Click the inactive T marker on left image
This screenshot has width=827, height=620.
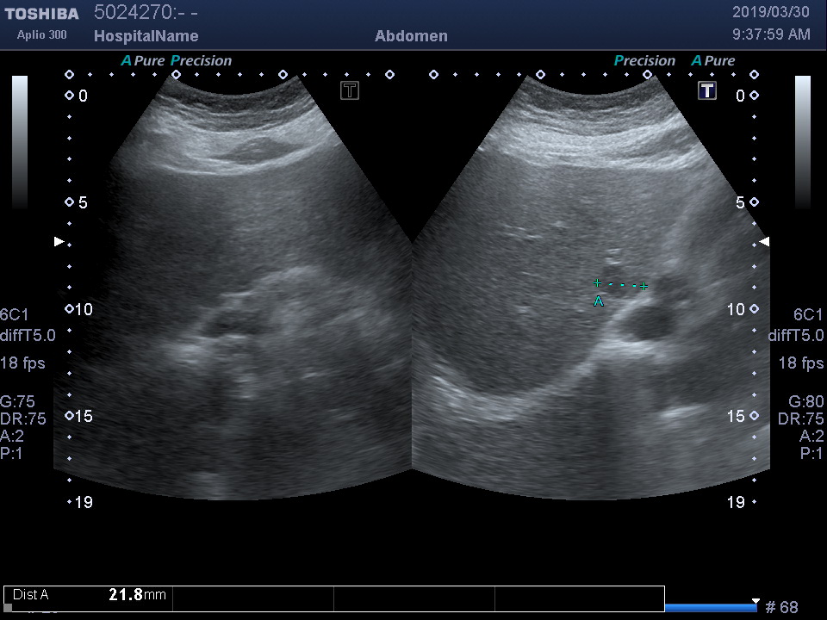(349, 90)
